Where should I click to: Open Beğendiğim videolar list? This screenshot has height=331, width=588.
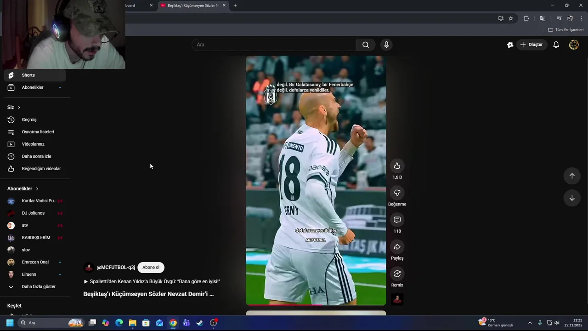[x=35, y=169]
